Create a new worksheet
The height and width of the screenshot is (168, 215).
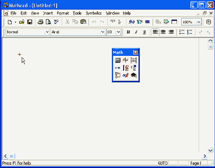coord(10,22)
